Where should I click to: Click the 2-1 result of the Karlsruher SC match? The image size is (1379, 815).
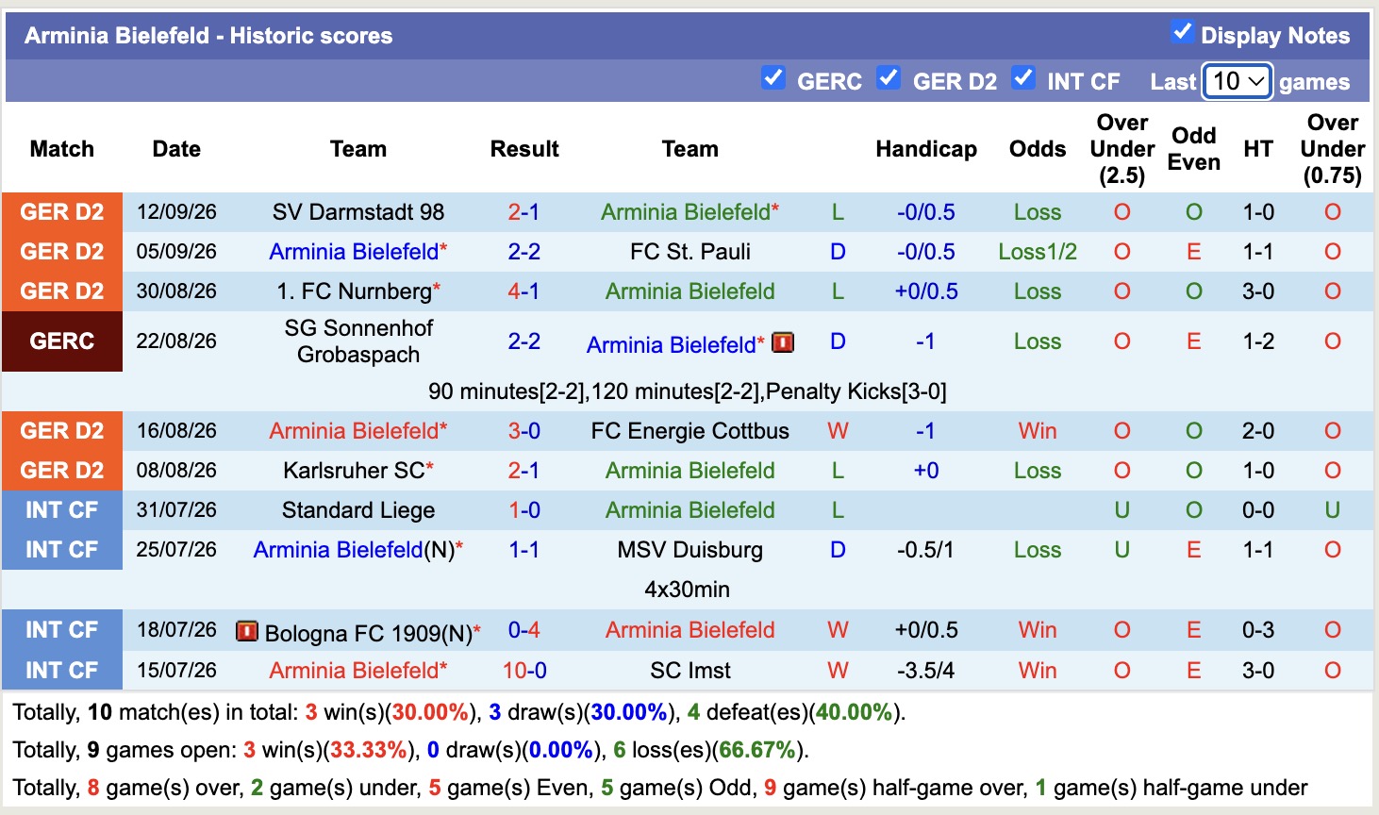coord(524,471)
